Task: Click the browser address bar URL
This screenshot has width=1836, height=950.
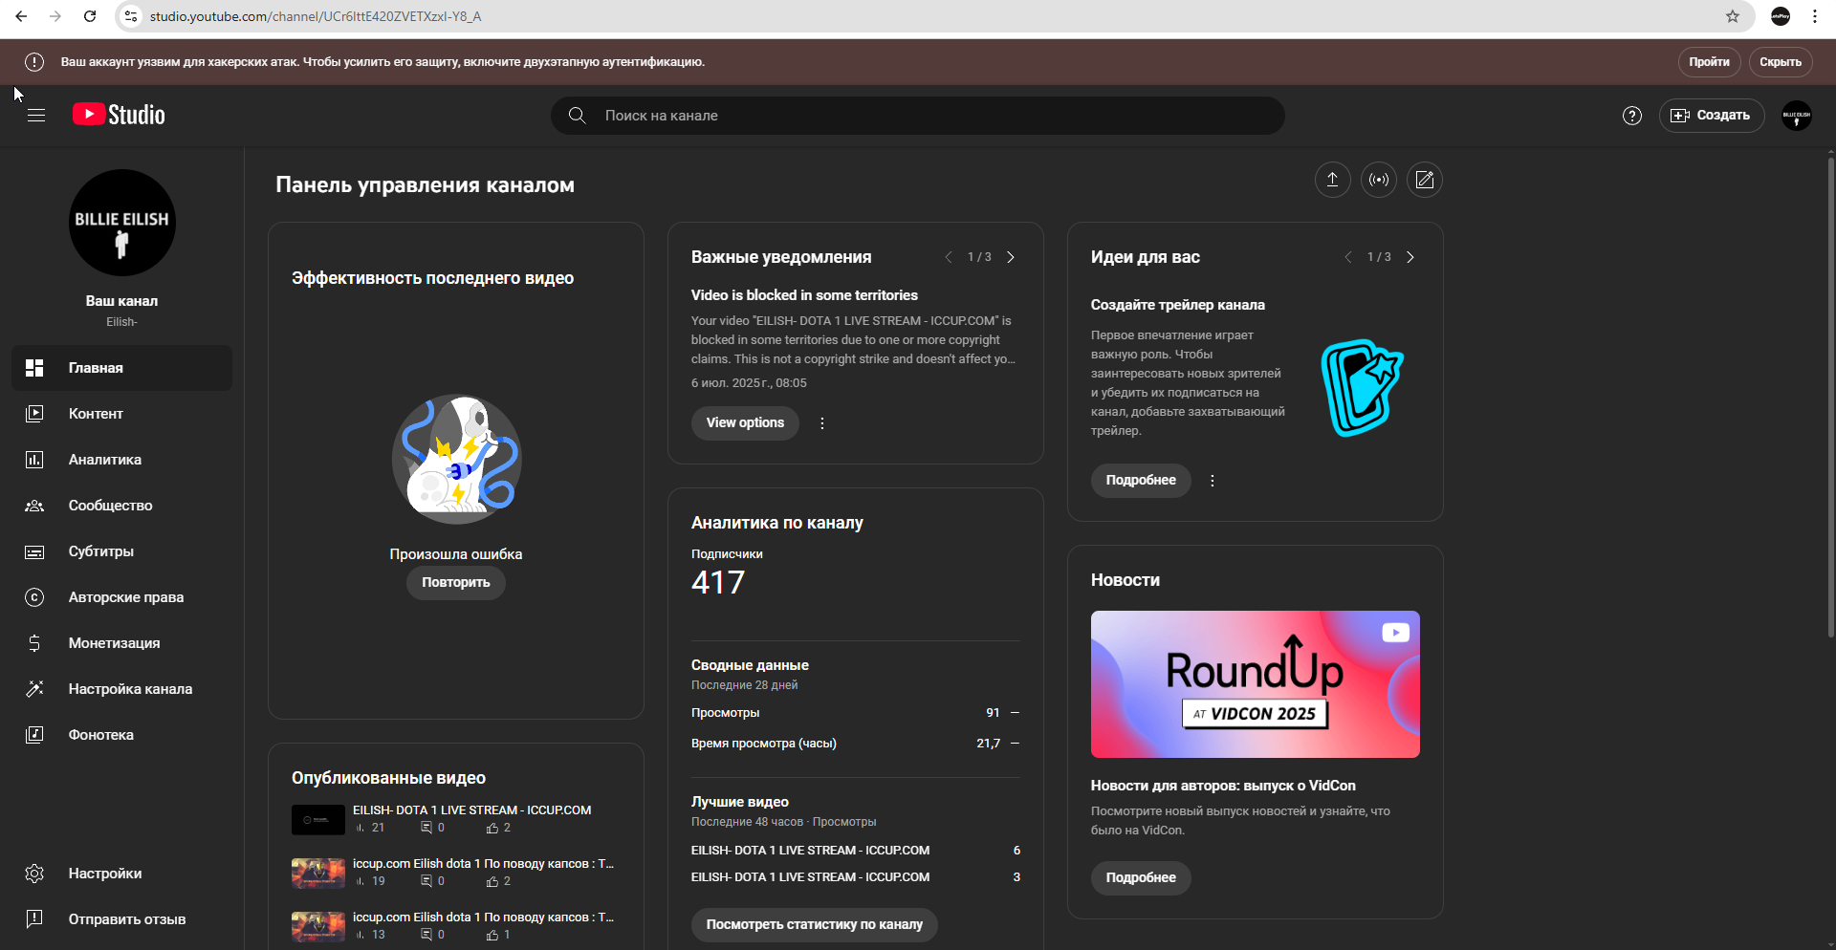Action: point(316,16)
